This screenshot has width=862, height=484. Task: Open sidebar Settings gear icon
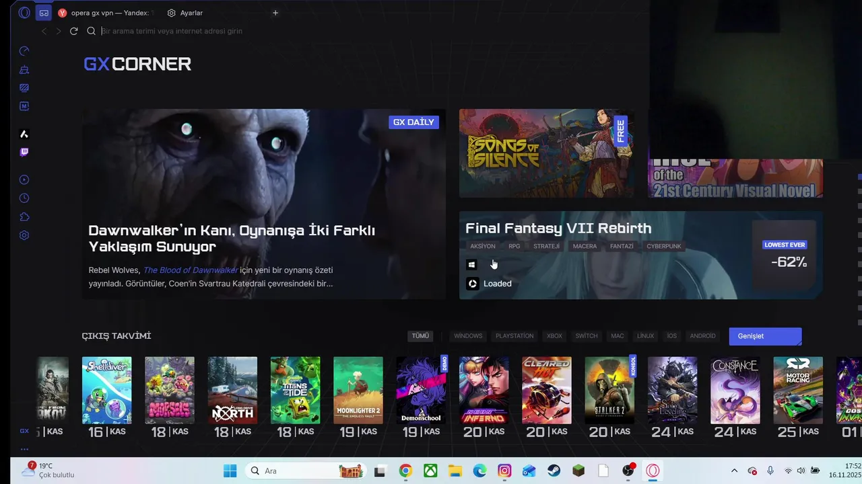pos(24,235)
